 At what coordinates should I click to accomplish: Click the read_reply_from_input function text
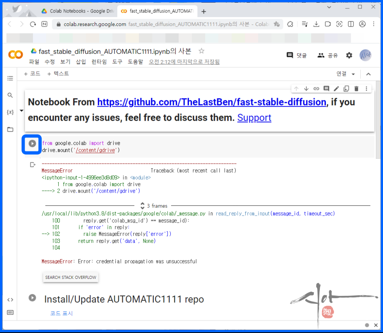[x=243, y=213]
